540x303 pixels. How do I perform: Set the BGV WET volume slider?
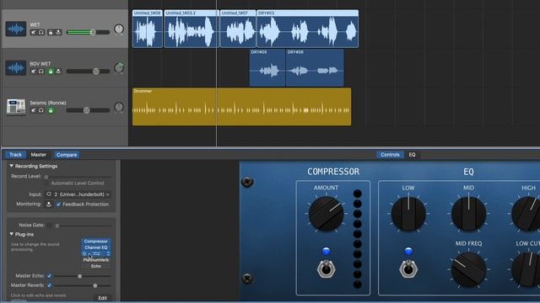88,72
